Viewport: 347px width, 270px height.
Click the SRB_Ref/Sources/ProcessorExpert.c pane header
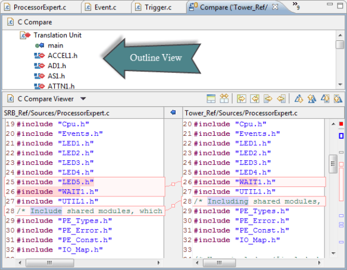(x=57, y=113)
